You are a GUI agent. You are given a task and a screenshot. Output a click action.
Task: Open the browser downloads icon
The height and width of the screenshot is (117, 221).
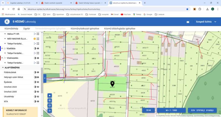pos(207,9)
